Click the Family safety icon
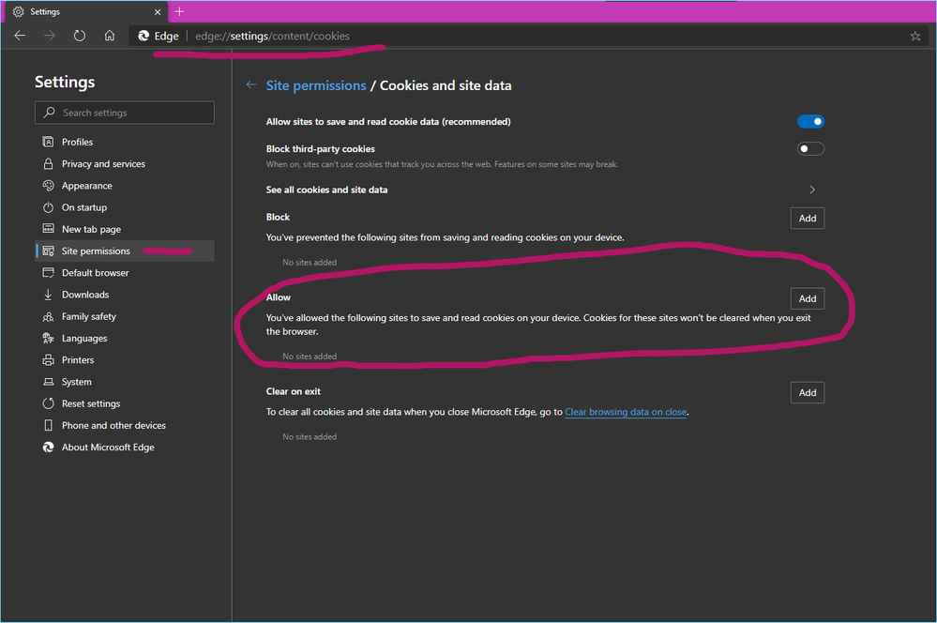 click(x=49, y=316)
